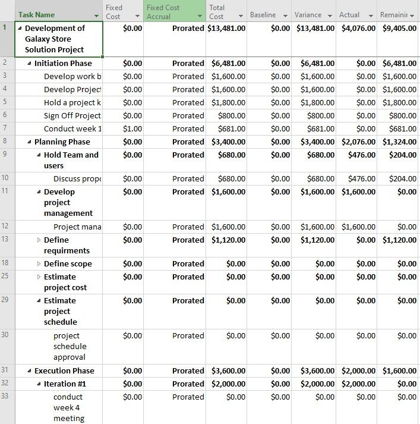
Task: Select the $1,120.00 total cost for Define requirments
Action: (x=226, y=245)
